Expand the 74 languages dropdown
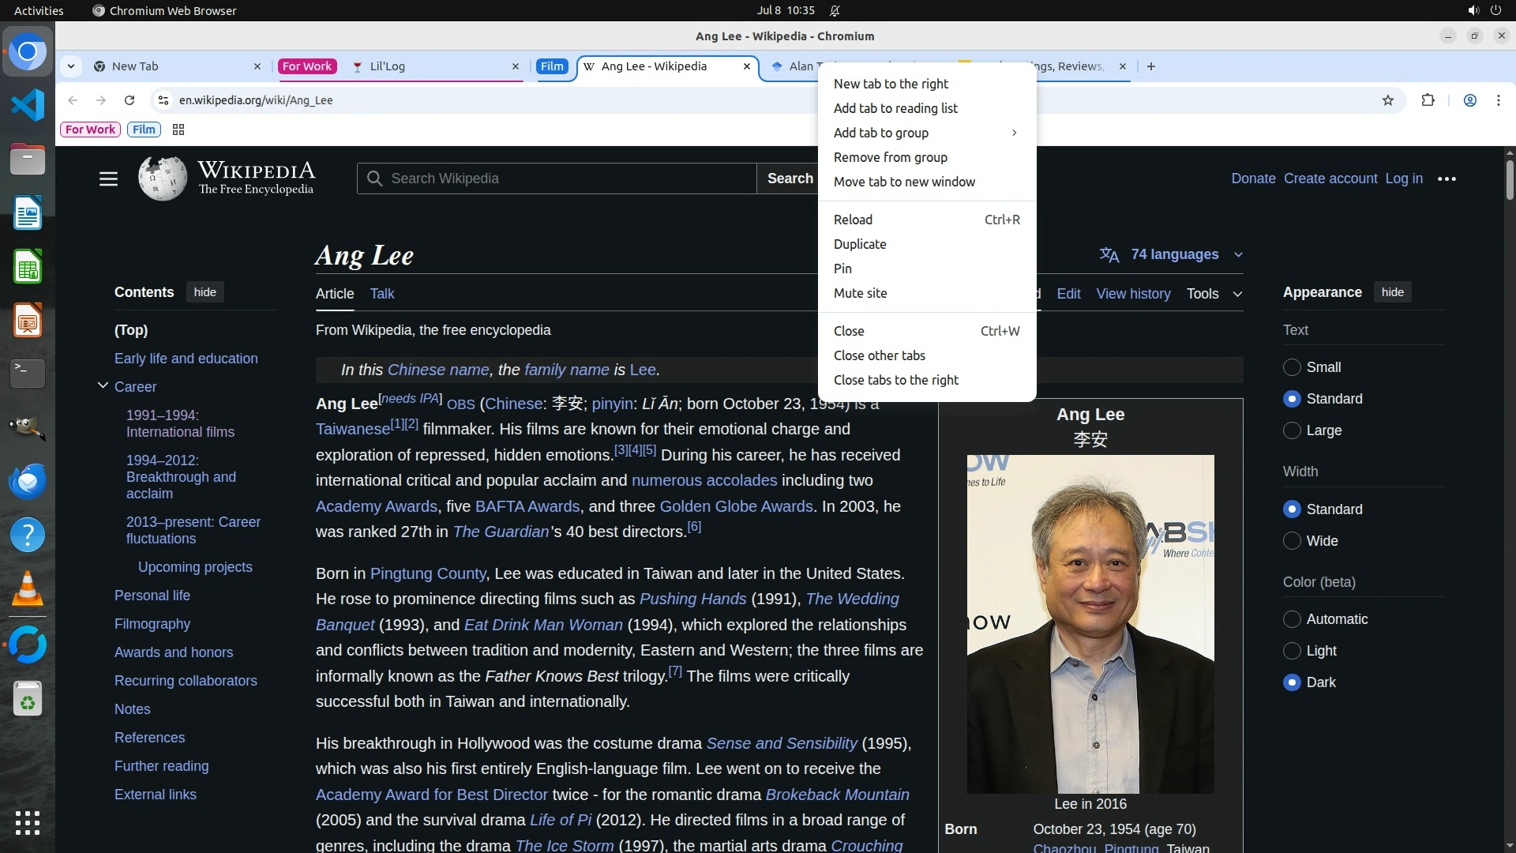Screen dimensions: 1516x853 point(1173,254)
